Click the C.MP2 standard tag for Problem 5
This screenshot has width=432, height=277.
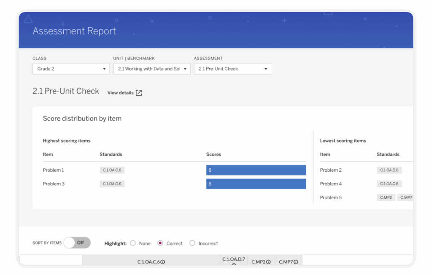click(x=386, y=197)
